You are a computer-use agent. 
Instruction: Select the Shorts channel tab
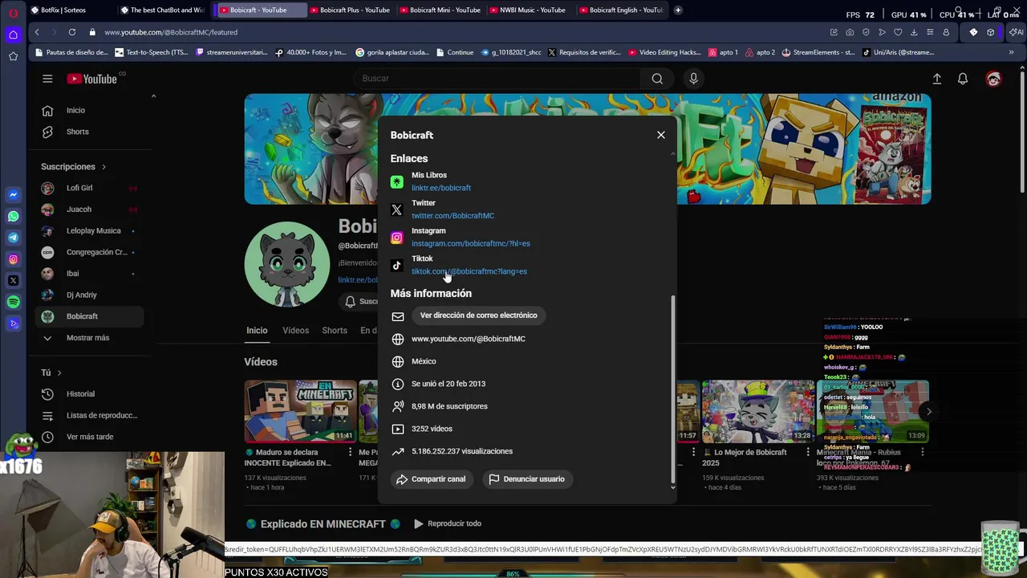[x=335, y=331]
